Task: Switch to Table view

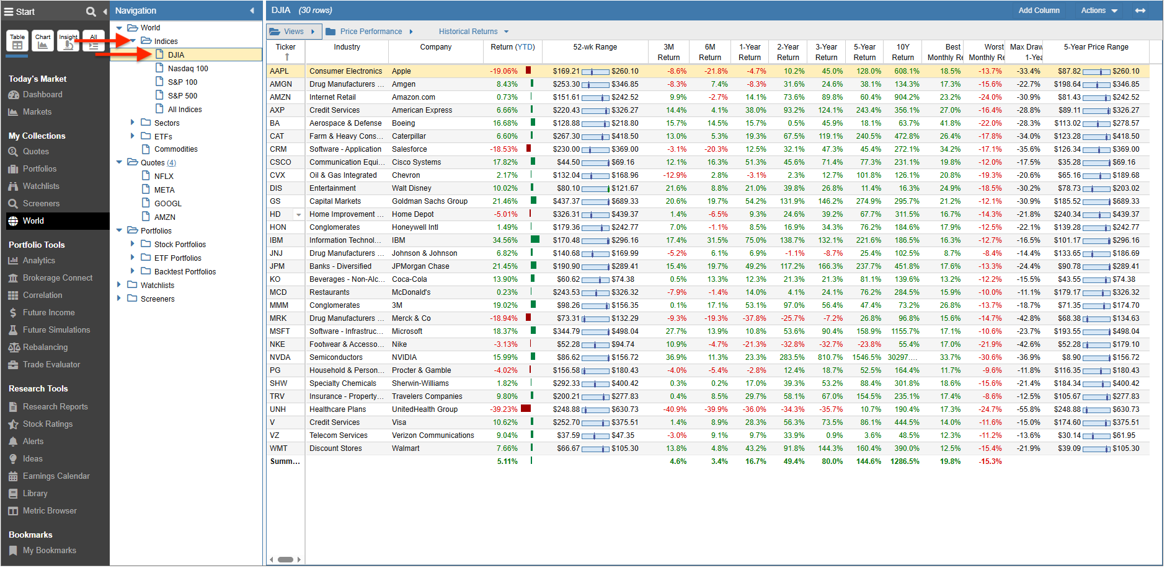Action: 17,41
